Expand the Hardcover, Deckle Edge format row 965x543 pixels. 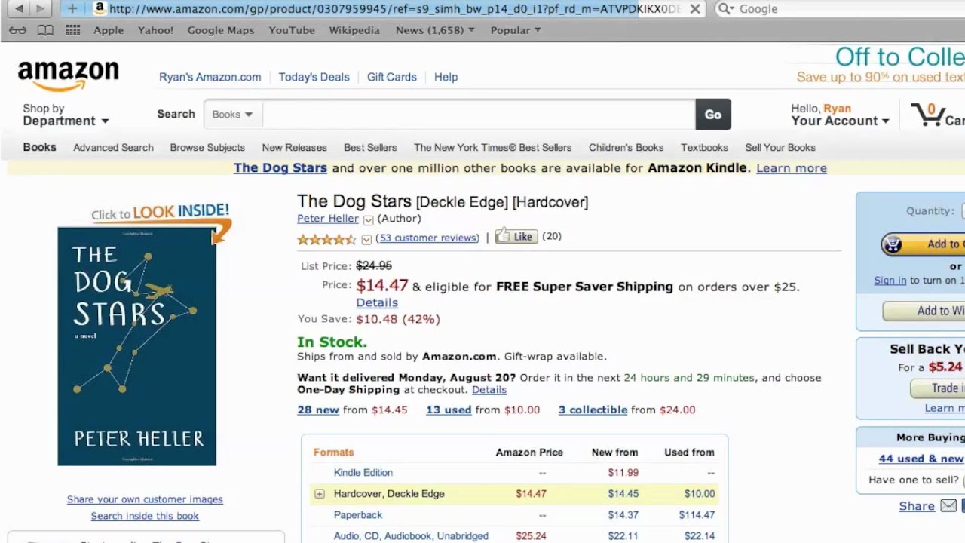click(x=320, y=494)
